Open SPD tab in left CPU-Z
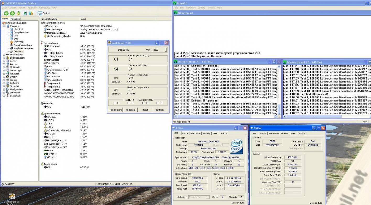 (215, 133)
